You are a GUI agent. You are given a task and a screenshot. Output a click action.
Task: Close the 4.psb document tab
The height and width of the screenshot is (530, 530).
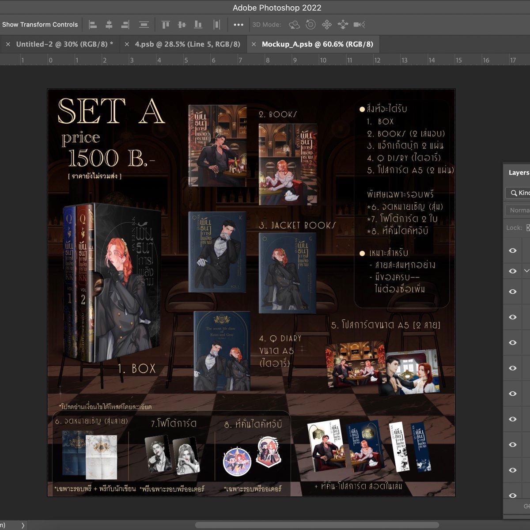[127, 44]
